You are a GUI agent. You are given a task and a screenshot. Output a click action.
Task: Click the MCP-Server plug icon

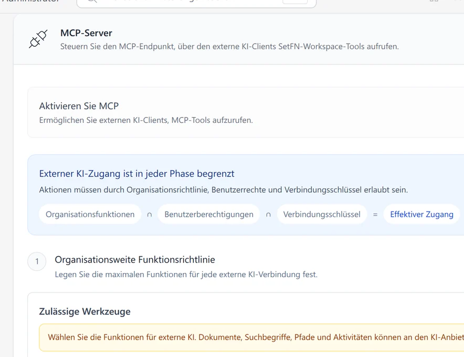click(38, 39)
